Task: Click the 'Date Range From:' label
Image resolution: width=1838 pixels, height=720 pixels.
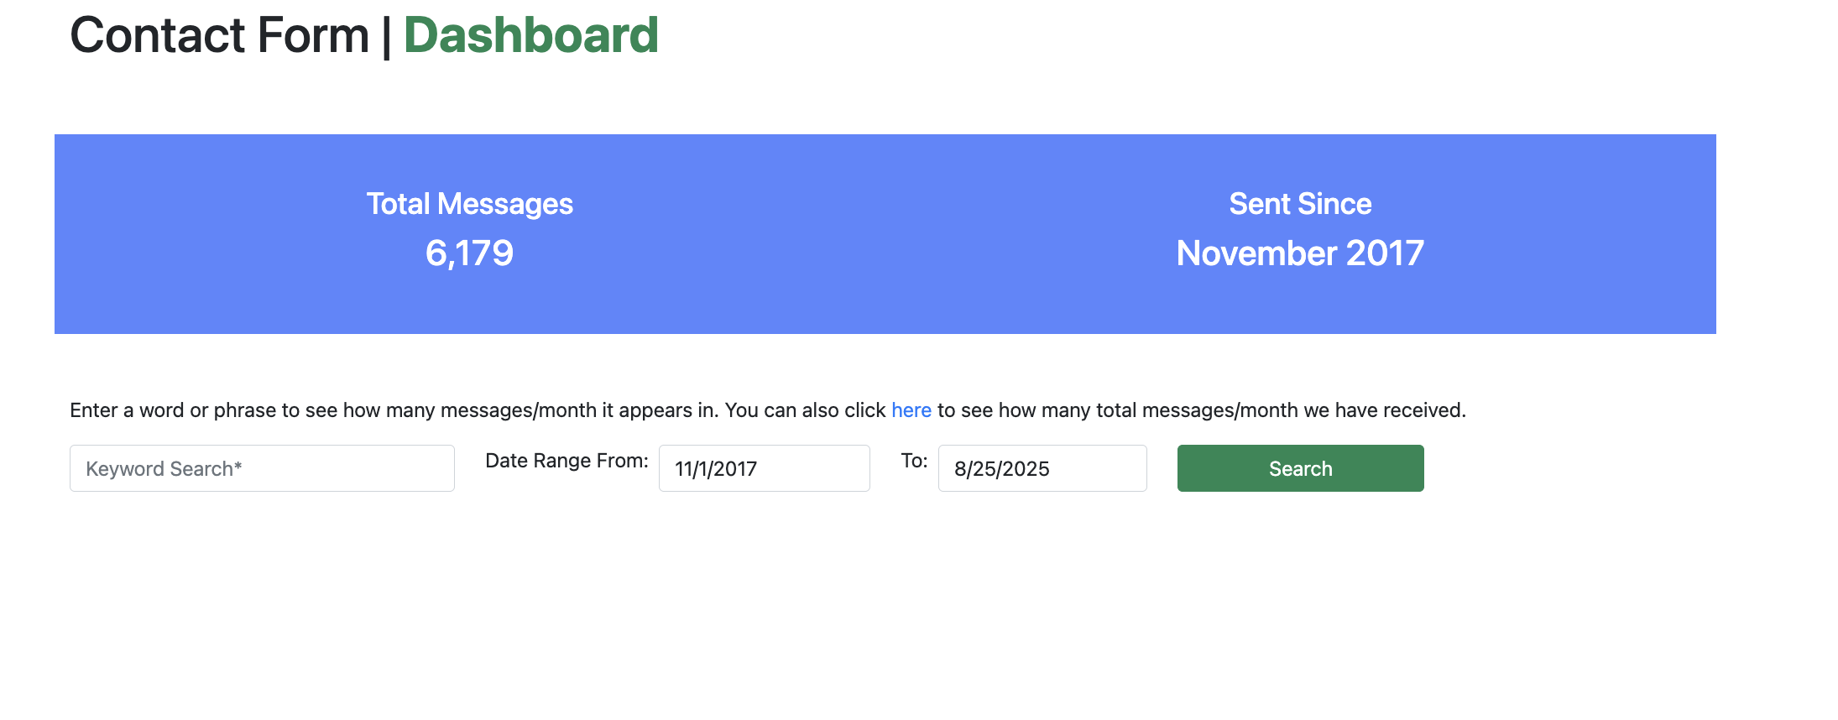Action: click(567, 461)
